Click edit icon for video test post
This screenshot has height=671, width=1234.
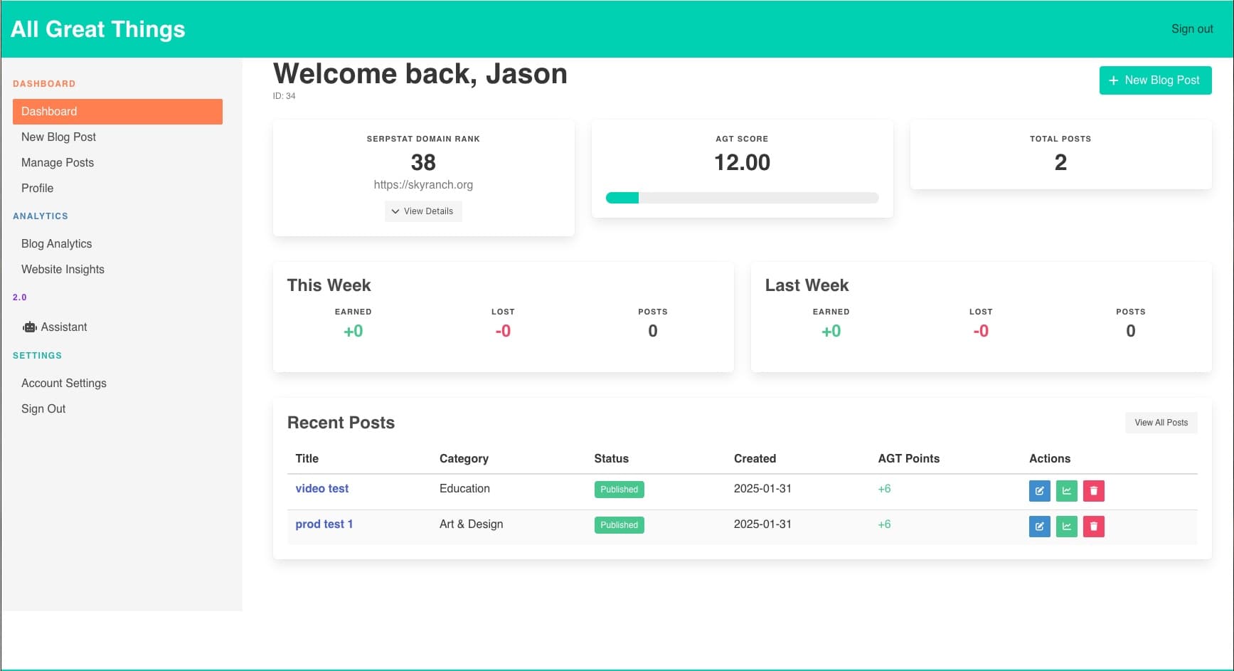(1039, 490)
